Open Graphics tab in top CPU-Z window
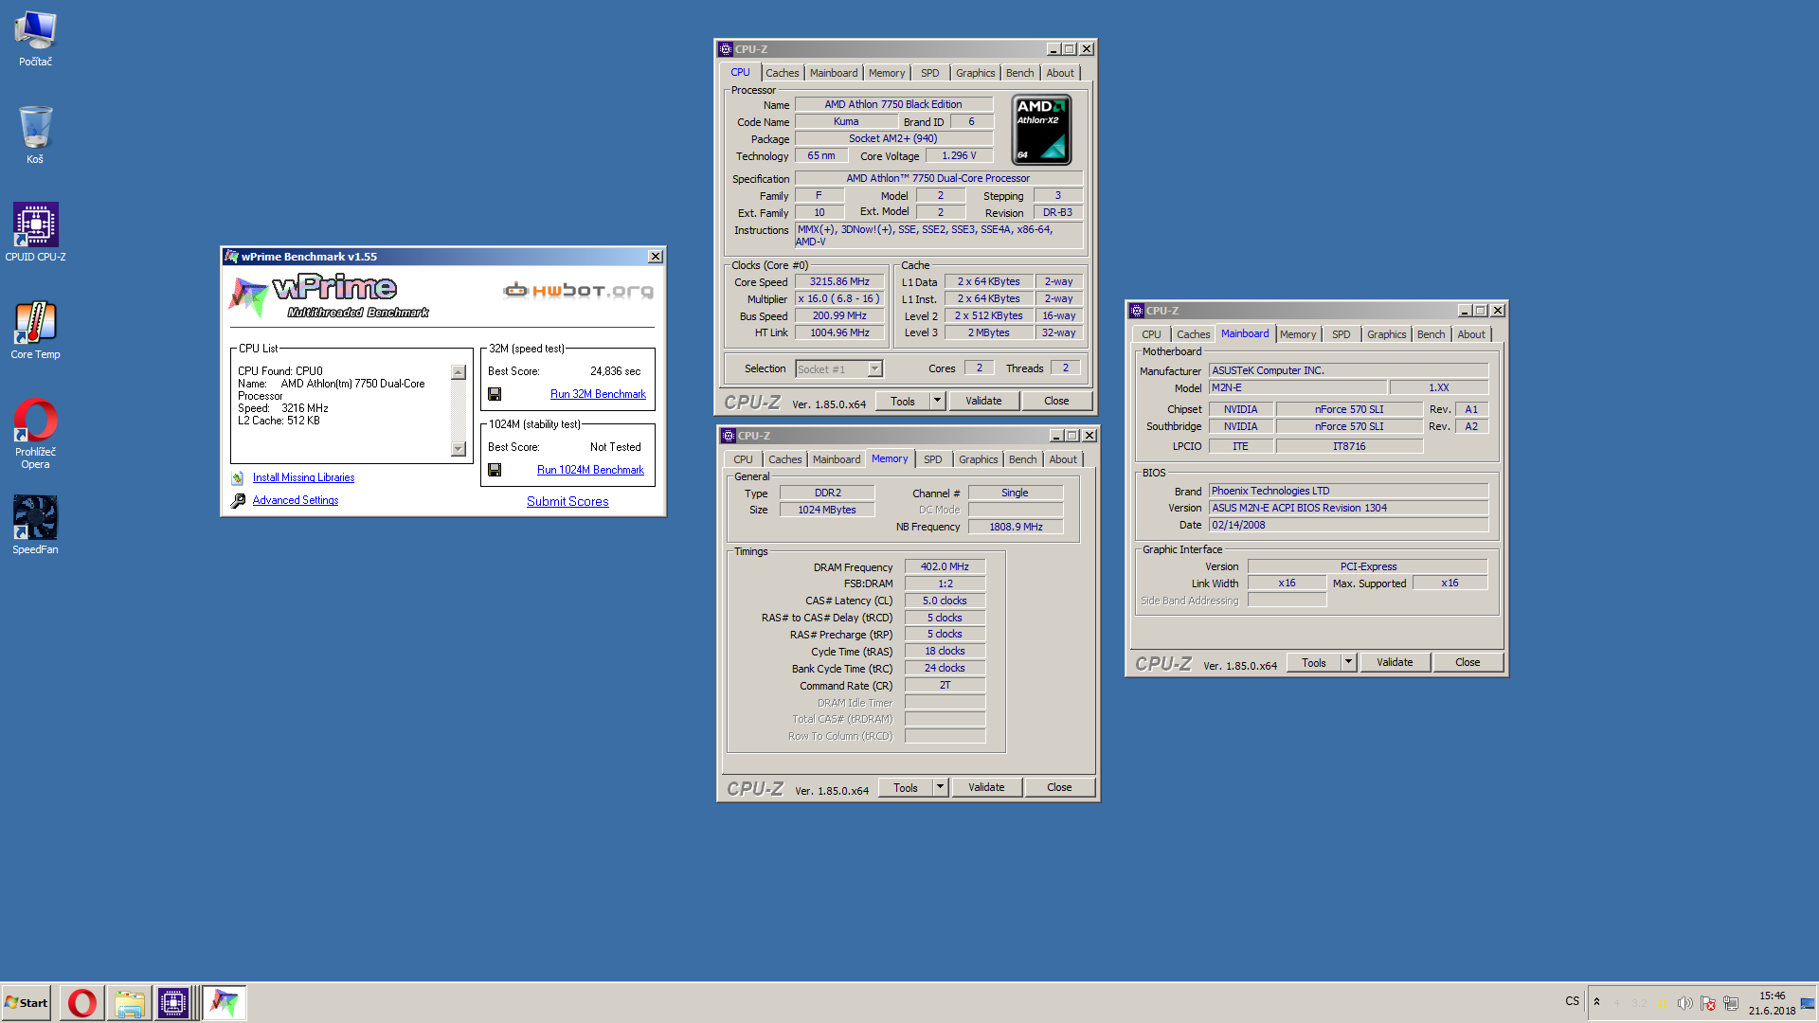This screenshot has width=1819, height=1023. [975, 73]
